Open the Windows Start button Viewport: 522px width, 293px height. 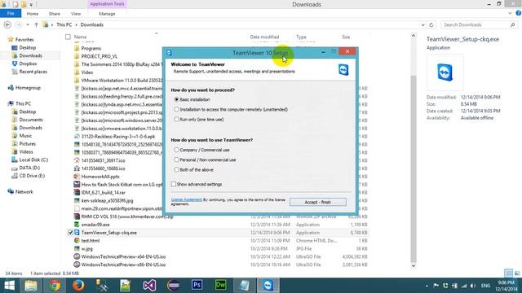pyautogui.click(x=9, y=286)
